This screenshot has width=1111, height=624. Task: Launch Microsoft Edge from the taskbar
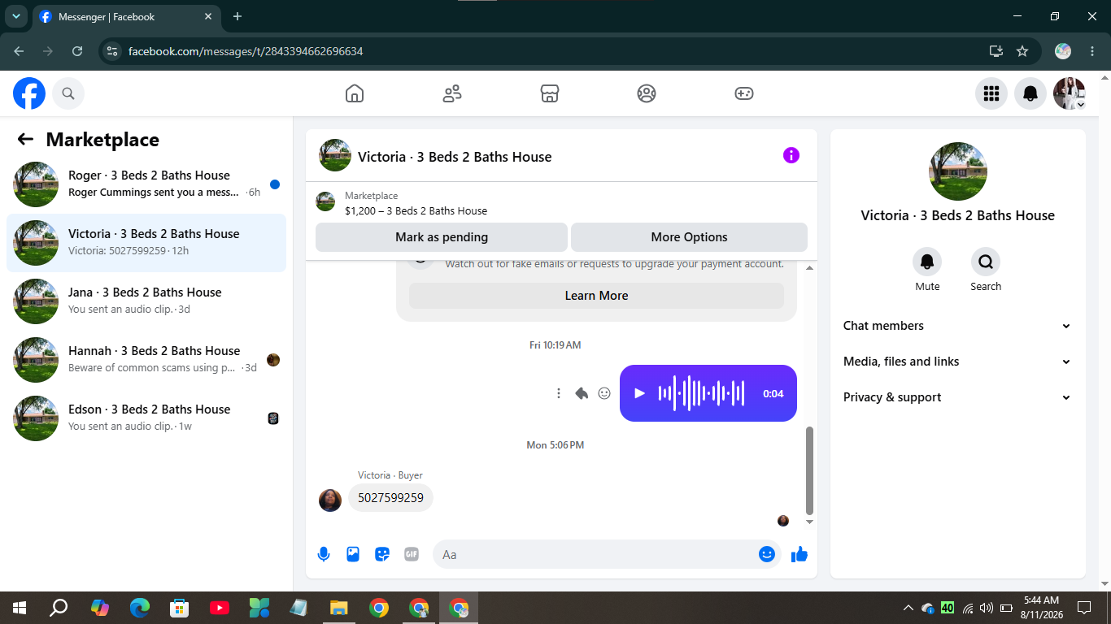coord(140,608)
